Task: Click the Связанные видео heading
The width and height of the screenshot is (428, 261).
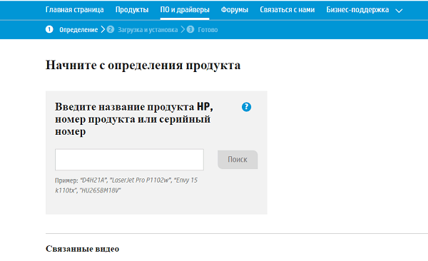Action: (x=83, y=249)
